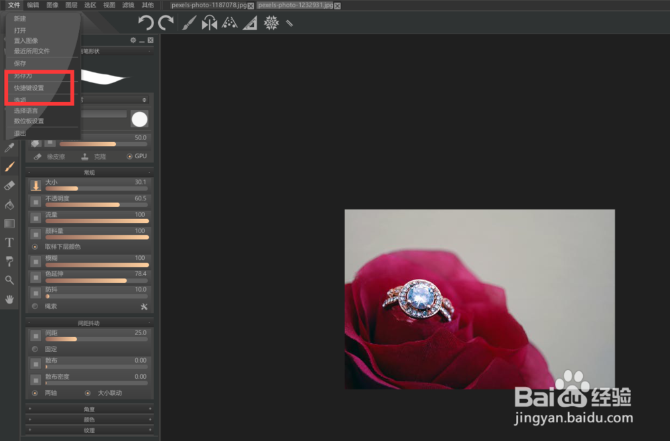Screen dimensions: 670x441
Task: Select the Eyedropper tool
Action: (x=9, y=147)
